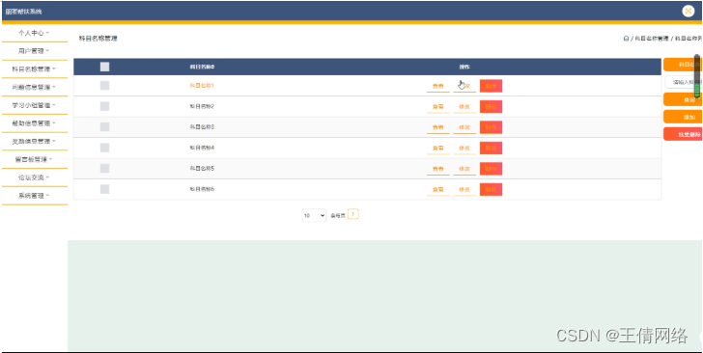Screen dimensions: 703x353
Task: Click the 朋辈帮扶系统 title in top bar
Action: 24,12
